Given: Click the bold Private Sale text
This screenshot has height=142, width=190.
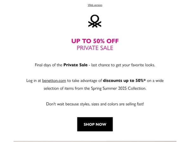Looking at the screenshot, I should 75,65.
